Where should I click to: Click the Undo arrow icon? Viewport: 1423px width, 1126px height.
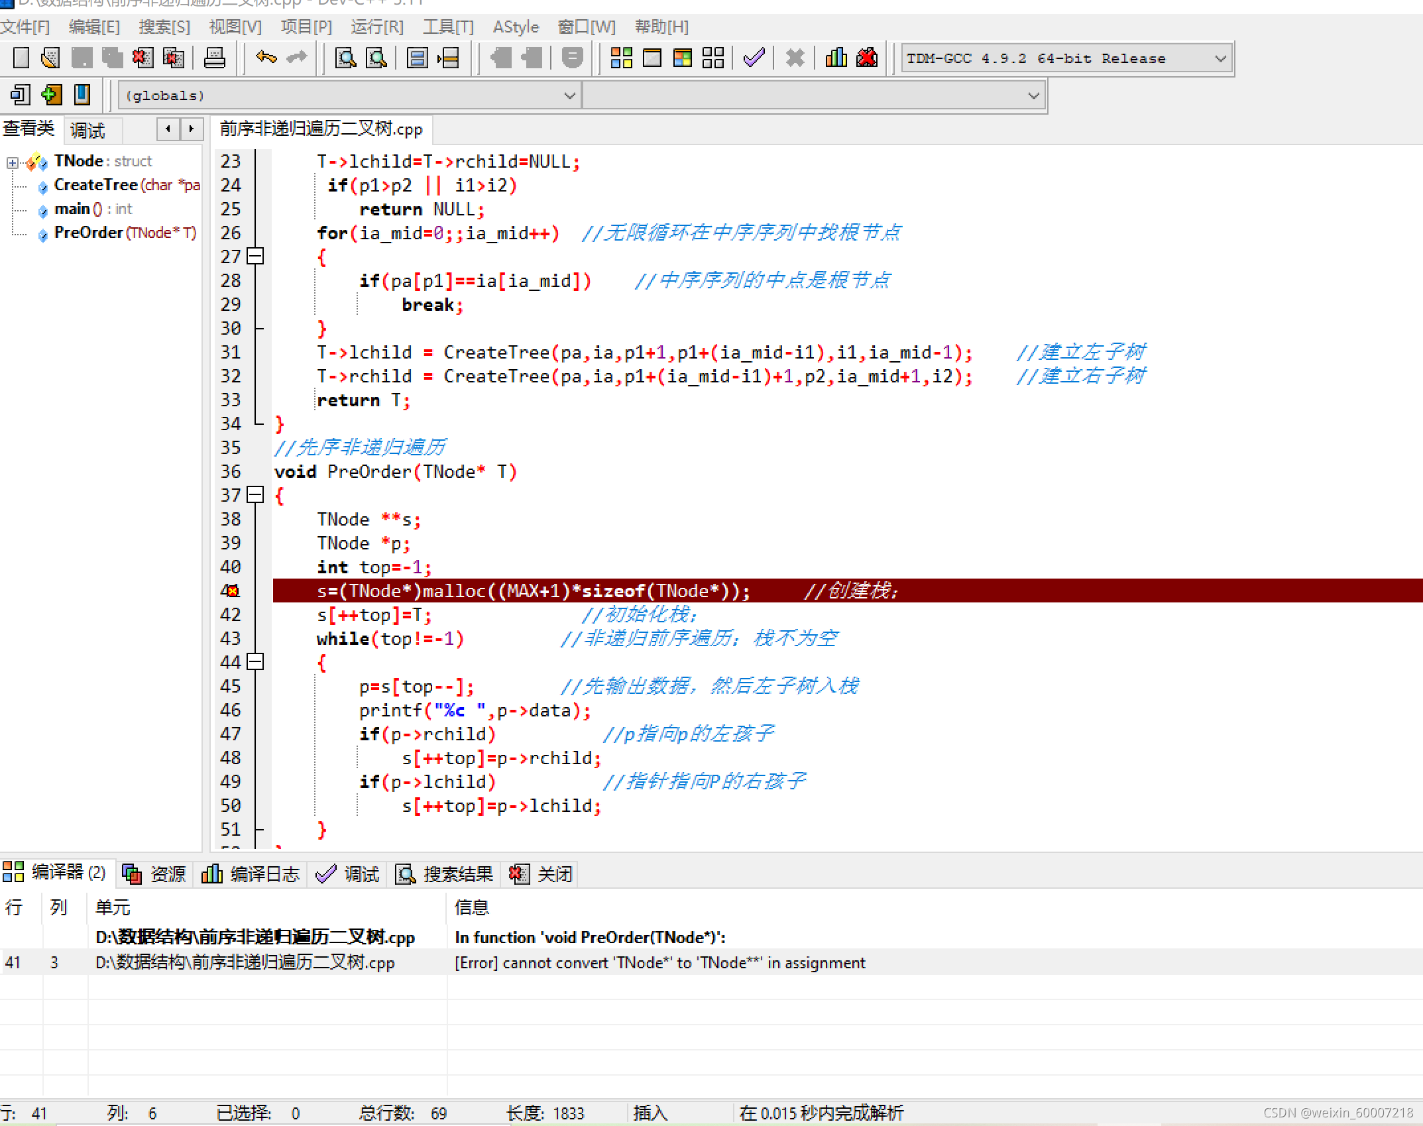(x=266, y=58)
